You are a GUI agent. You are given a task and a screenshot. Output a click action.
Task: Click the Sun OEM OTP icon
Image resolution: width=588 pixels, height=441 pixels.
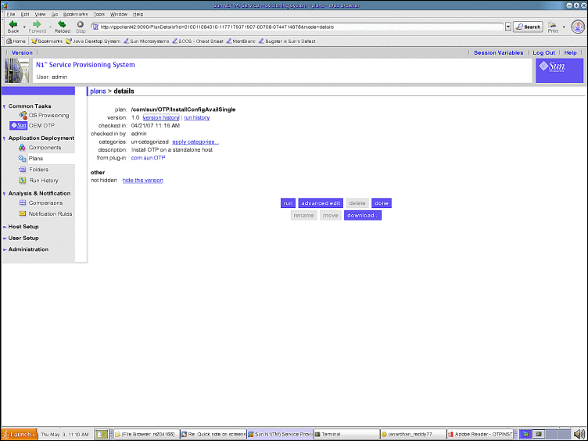(19, 125)
